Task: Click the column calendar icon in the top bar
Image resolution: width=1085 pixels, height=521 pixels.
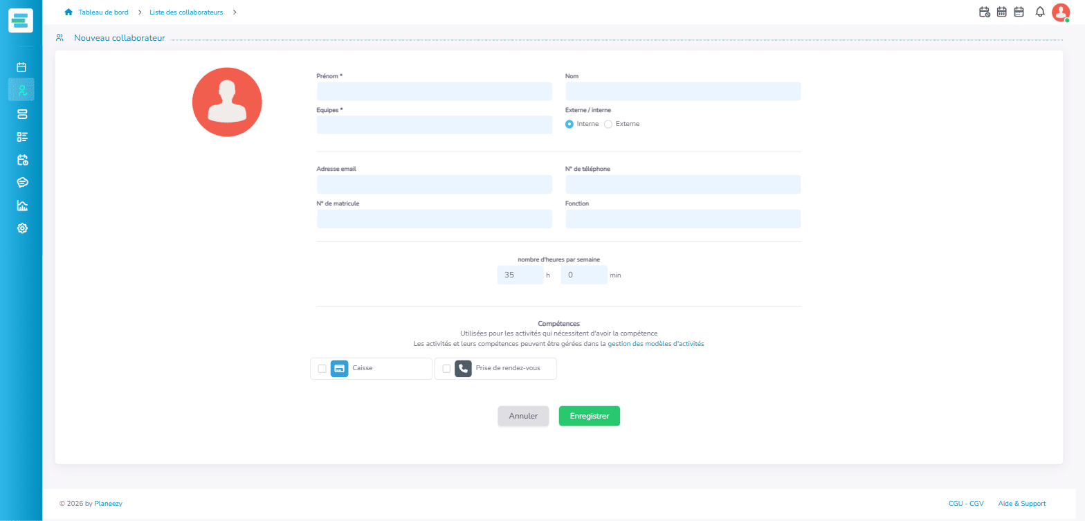Action: click(1001, 12)
